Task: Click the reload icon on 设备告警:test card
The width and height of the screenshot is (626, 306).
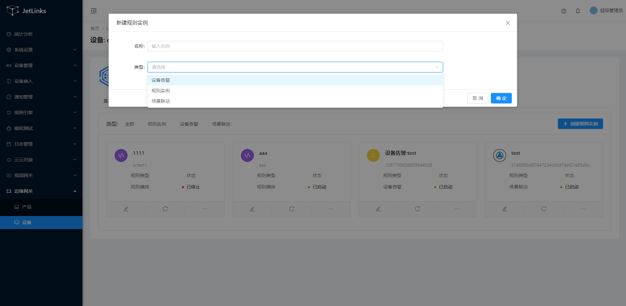Action: pos(418,209)
